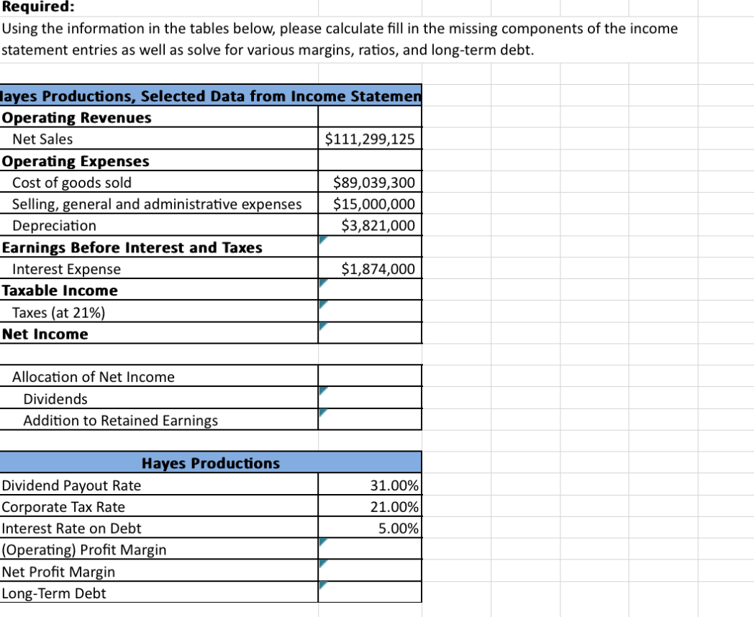This screenshot has height=617, width=754.
Task: Select the empty Long-Term Debt cell
Action: coord(370,593)
